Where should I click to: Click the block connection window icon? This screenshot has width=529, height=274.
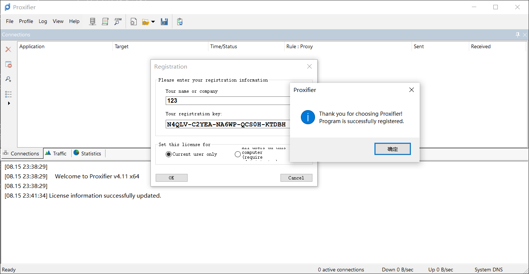coord(8,65)
